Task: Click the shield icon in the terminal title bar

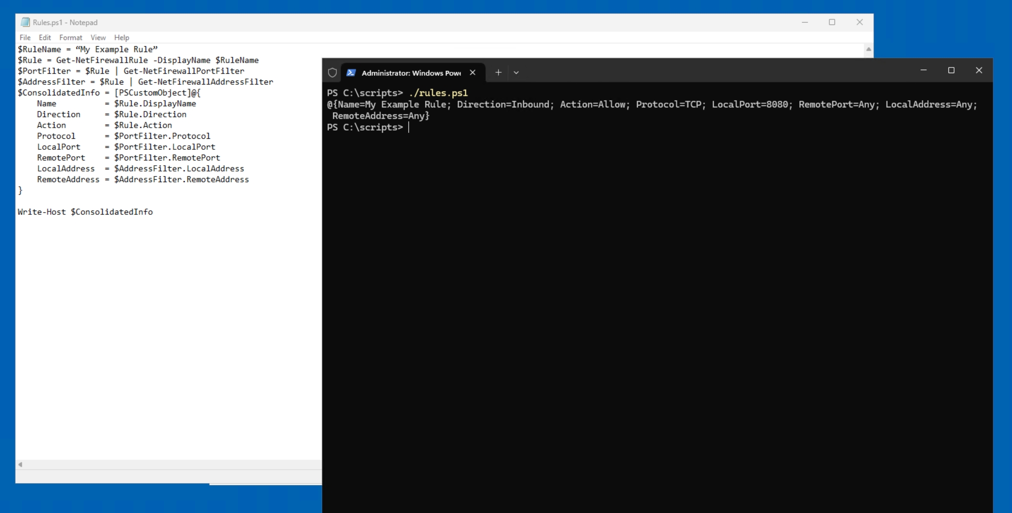Action: point(332,72)
